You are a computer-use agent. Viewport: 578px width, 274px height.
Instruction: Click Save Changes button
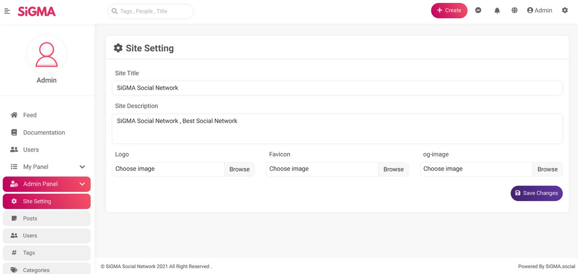(x=536, y=193)
